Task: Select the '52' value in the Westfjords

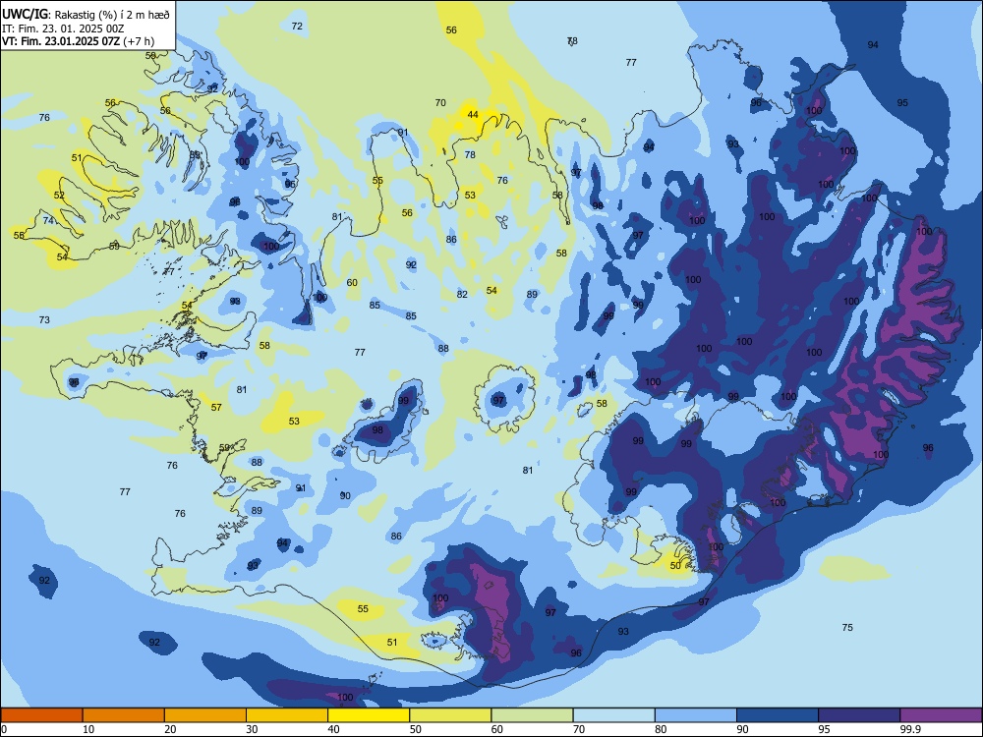Action: pyautogui.click(x=59, y=195)
